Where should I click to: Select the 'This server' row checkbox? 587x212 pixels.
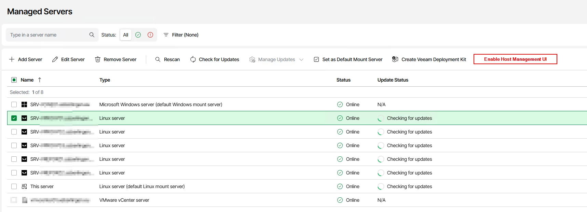[x=14, y=186]
